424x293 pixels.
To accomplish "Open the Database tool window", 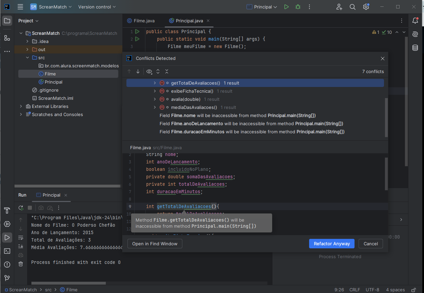I will click(415, 48).
